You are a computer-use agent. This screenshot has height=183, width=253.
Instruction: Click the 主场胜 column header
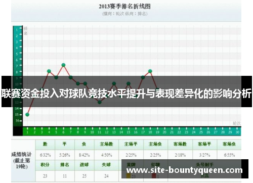106,144
